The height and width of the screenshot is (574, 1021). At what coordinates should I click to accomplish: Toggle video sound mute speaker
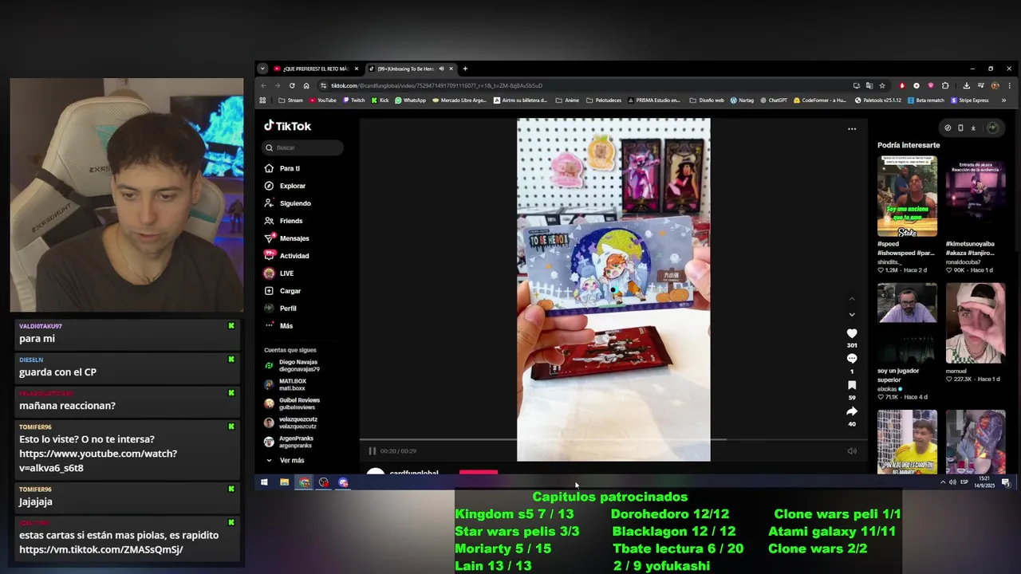point(852,451)
